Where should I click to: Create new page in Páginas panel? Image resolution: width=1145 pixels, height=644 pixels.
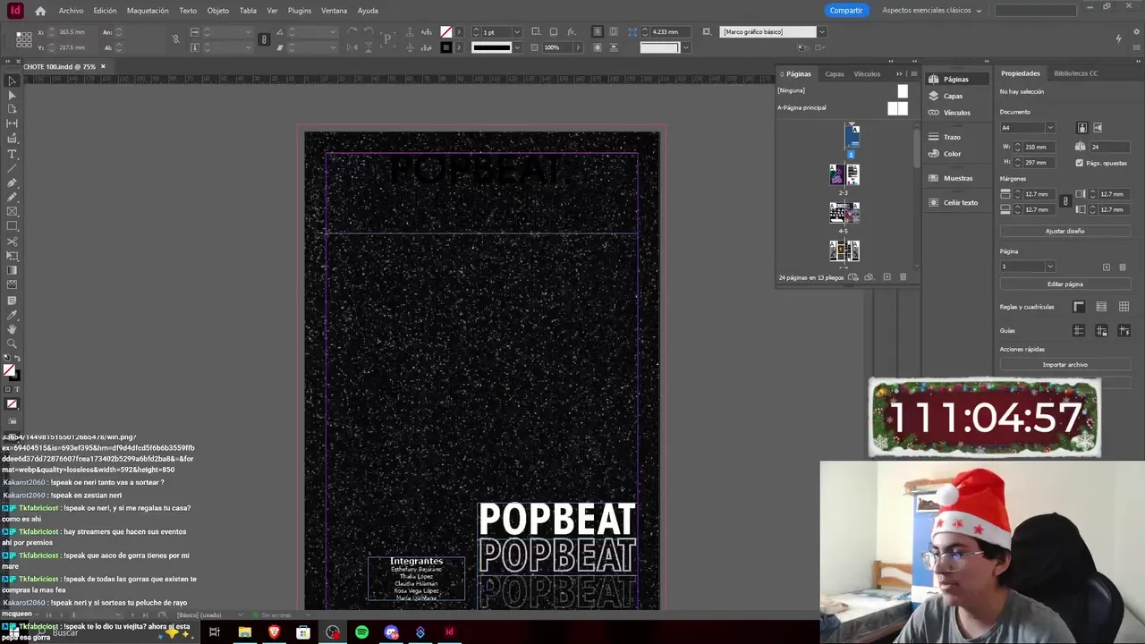point(886,277)
